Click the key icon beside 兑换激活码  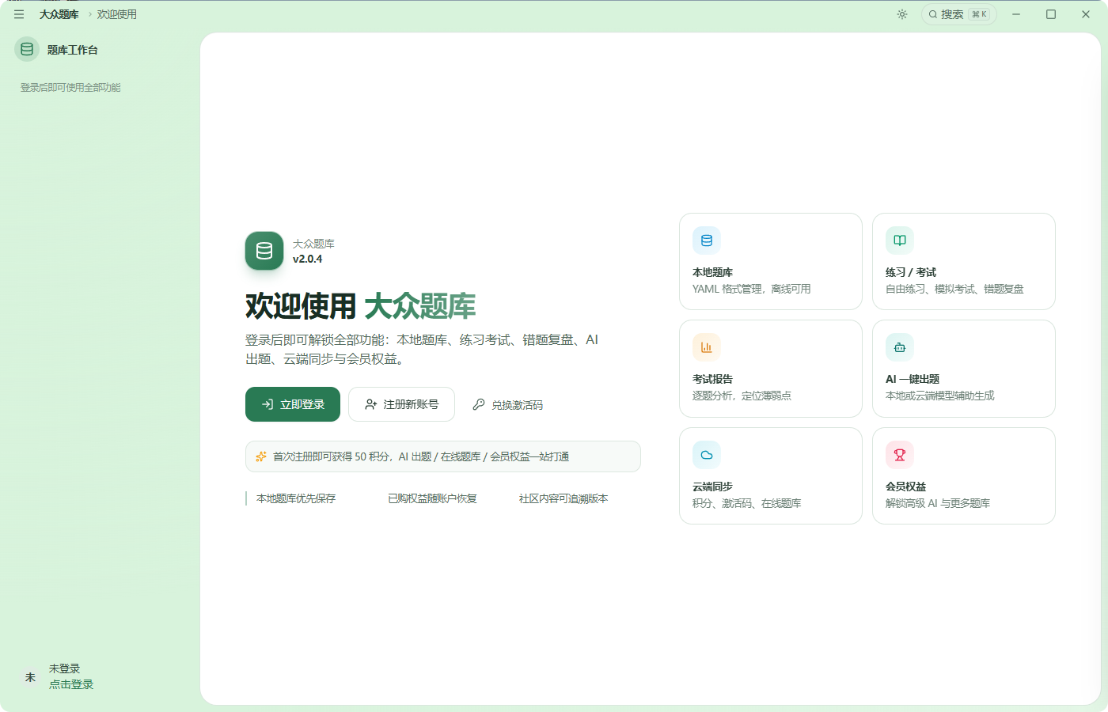(479, 404)
